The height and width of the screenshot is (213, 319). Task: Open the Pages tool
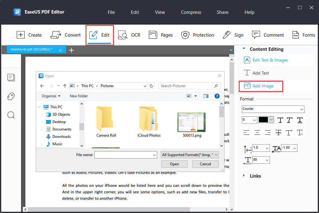click(161, 35)
